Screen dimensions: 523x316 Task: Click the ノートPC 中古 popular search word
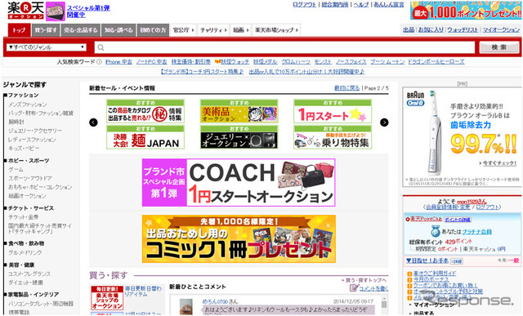pyautogui.click(x=151, y=62)
